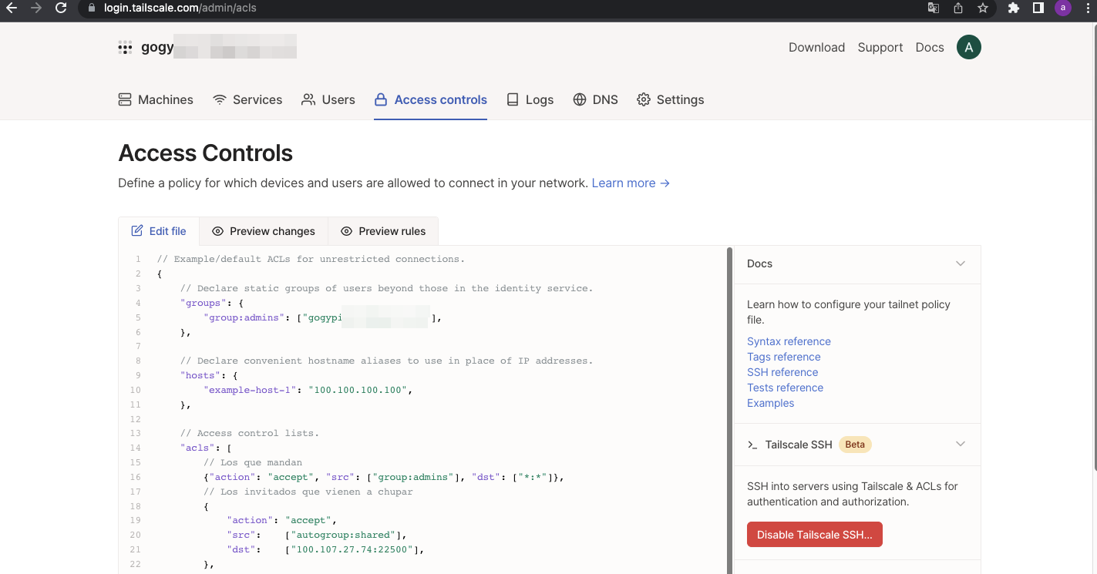1097x574 pixels.
Task: Click the editor's vertical scrollbar
Action: (729, 408)
